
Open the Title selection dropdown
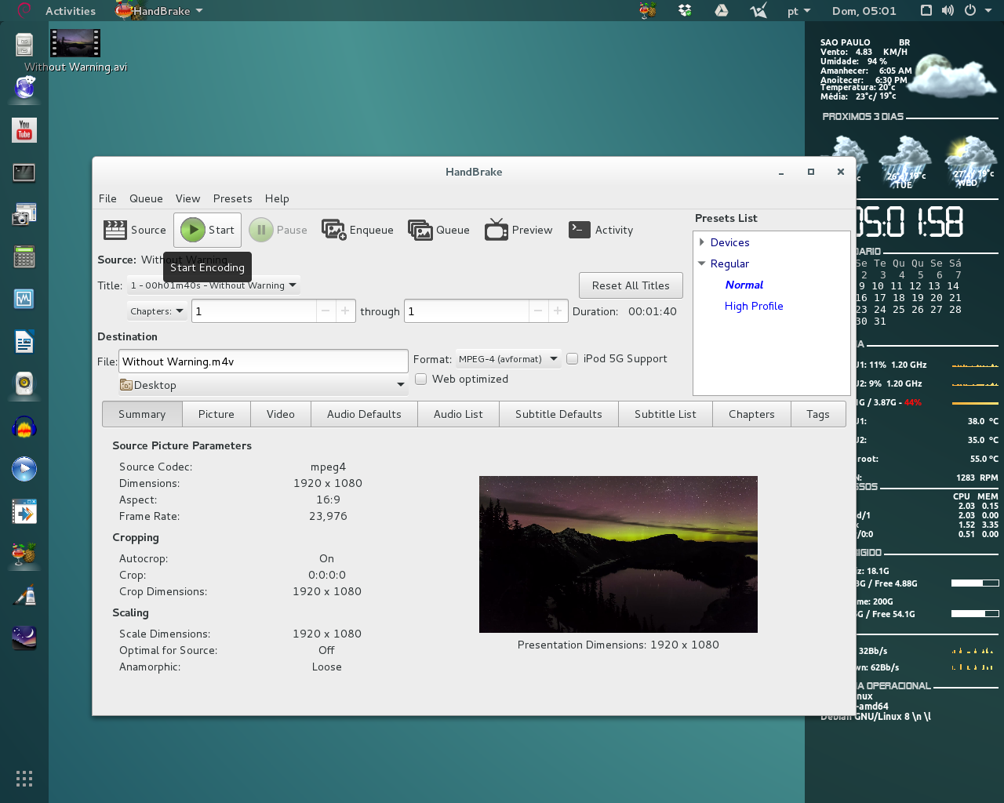coord(213,285)
